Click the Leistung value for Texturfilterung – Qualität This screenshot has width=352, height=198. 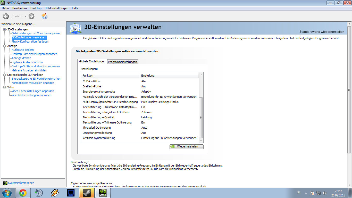[x=146, y=117]
